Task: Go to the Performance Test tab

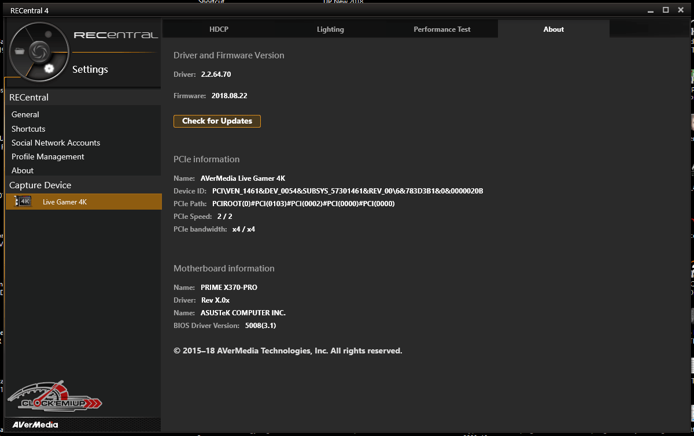Action: click(442, 29)
